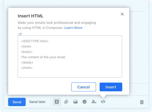Close the Insert HTML dialog
The width and height of the screenshot is (152, 112).
coord(122,14)
